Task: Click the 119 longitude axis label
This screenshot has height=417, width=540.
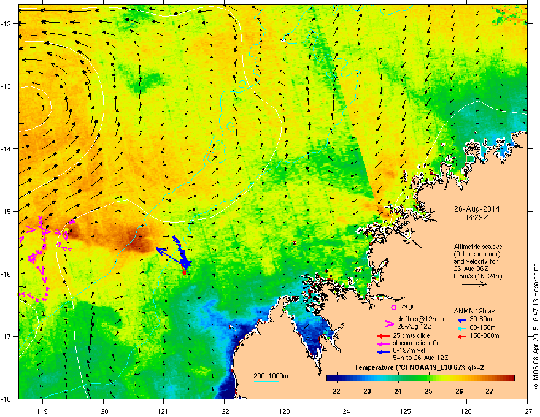Action: tap(42, 411)
